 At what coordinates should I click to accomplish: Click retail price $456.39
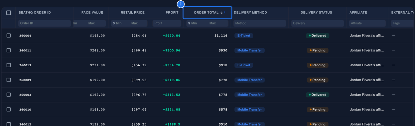tap(139, 65)
